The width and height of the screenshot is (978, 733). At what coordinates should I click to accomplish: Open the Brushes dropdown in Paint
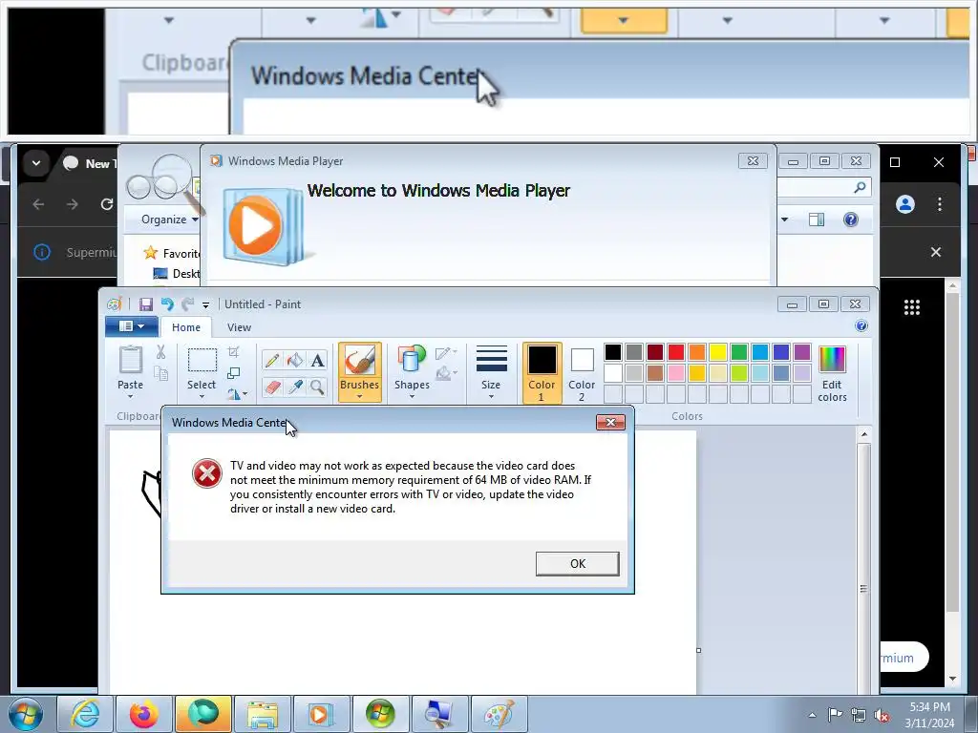pos(359,396)
